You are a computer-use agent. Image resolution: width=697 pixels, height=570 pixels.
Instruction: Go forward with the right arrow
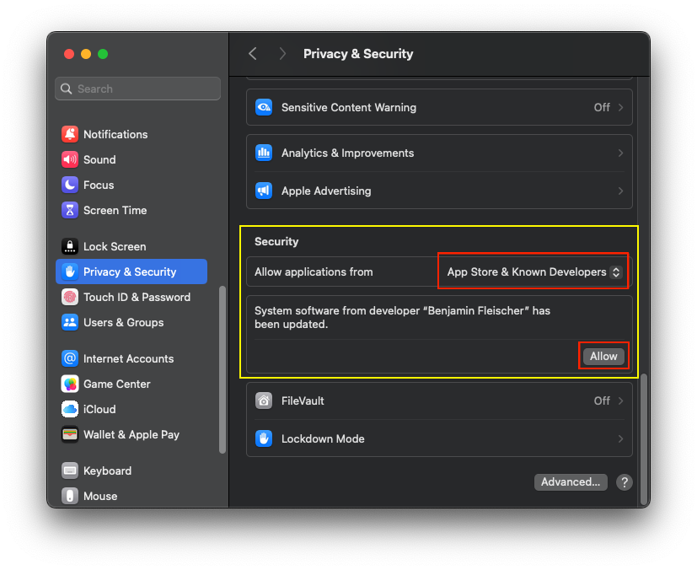(x=282, y=54)
